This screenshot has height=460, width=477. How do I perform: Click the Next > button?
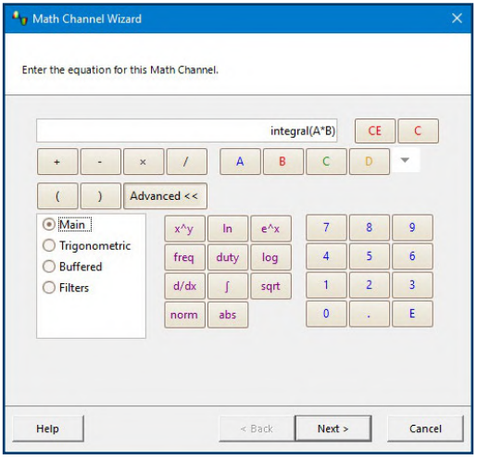coord(333,429)
